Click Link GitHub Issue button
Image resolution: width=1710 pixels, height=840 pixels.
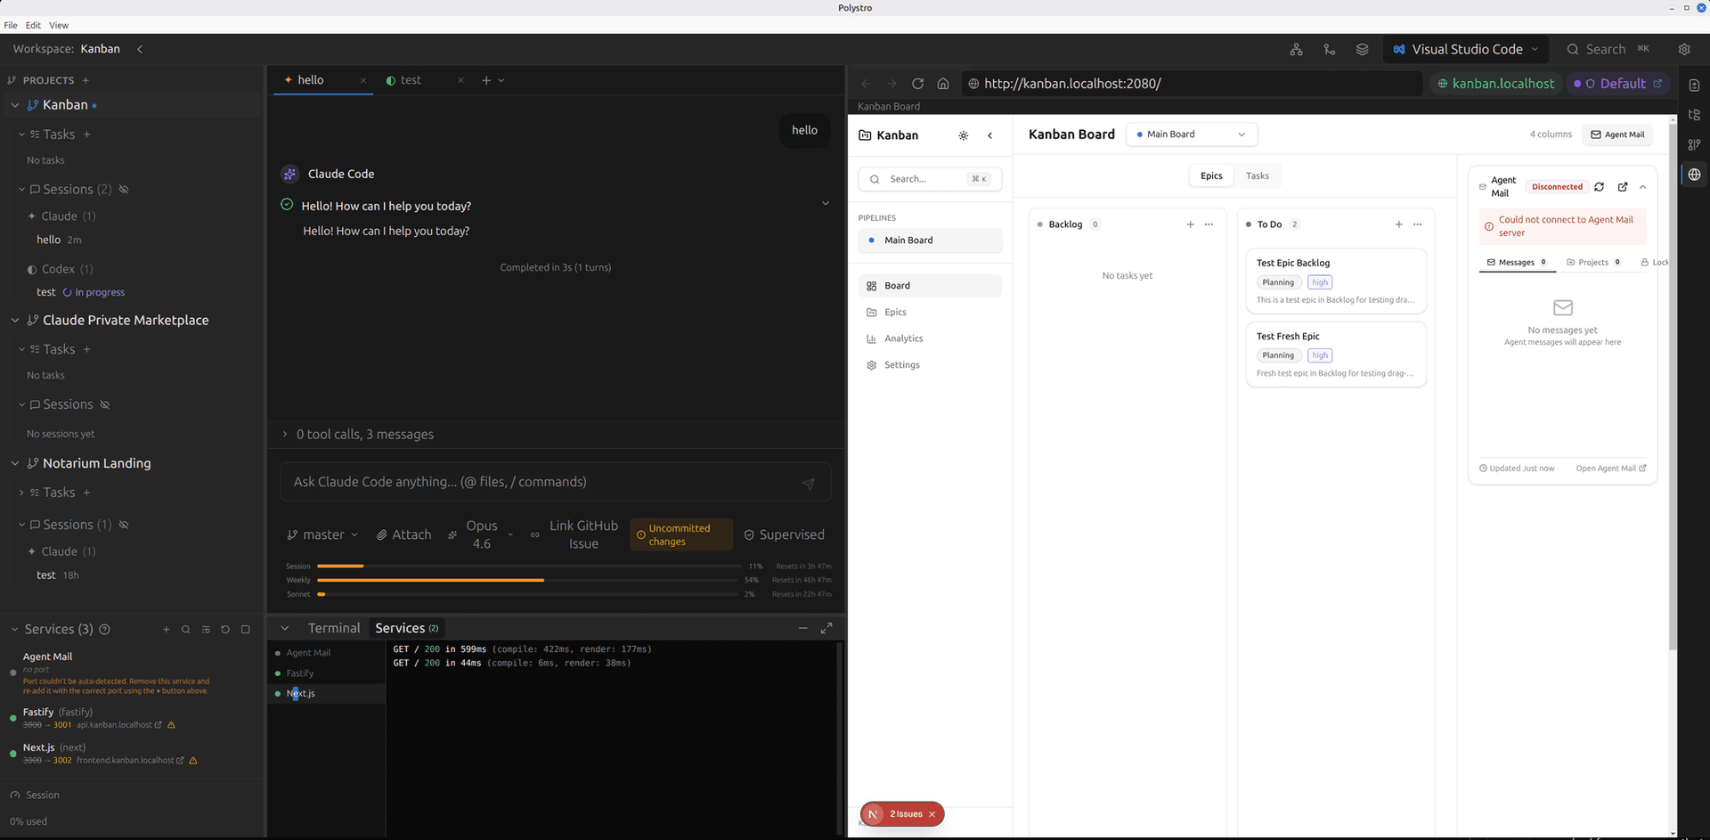[x=574, y=534]
